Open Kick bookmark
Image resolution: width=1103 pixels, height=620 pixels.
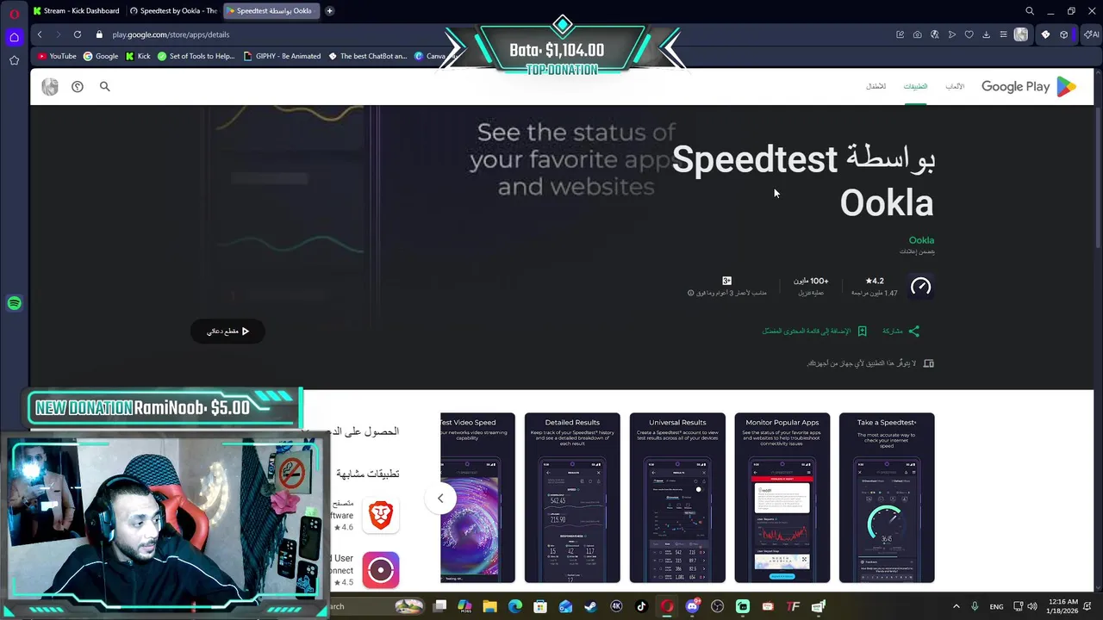point(138,56)
